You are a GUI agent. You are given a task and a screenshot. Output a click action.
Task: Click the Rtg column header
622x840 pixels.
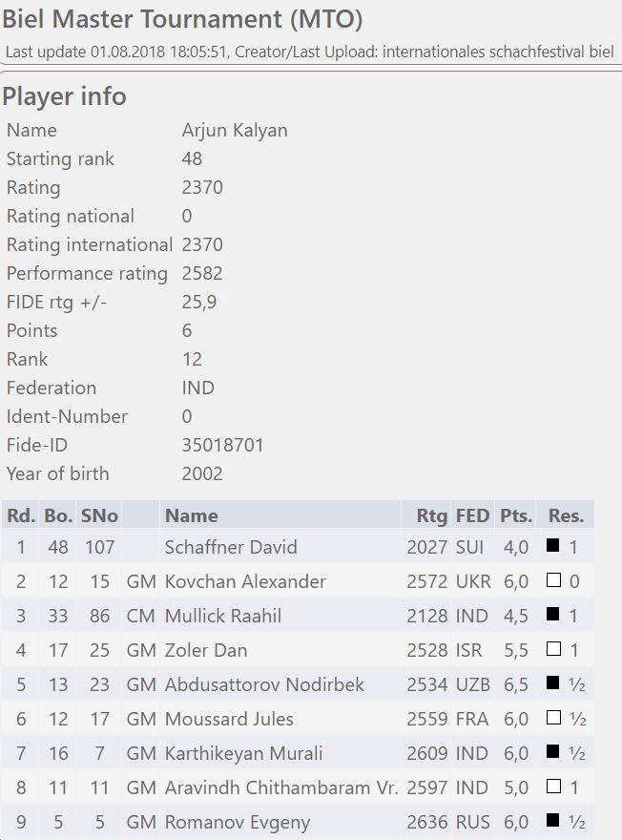coord(431,515)
